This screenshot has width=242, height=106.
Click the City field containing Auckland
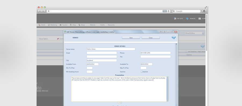102,61
